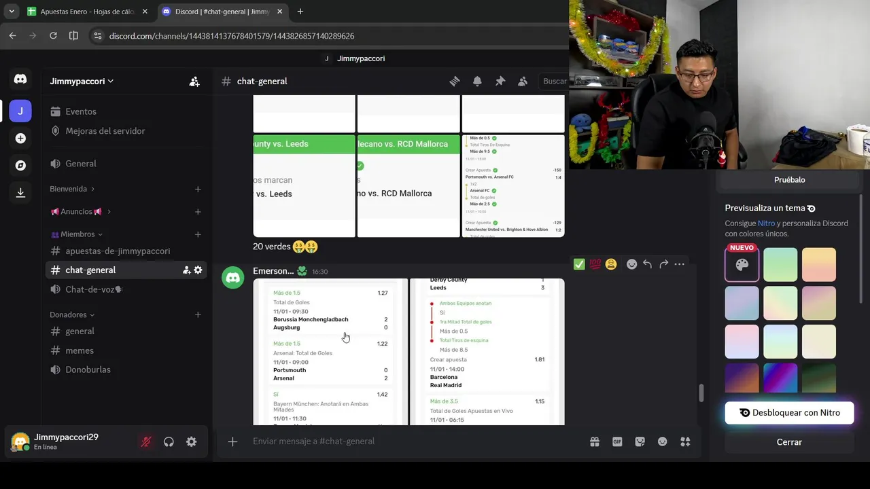This screenshot has height=489, width=870.
Task: Select the NUEVO custom palette theme swatch
Action: click(x=742, y=264)
